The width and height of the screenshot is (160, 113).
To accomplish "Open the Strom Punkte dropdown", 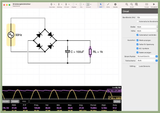I will click(147, 56).
